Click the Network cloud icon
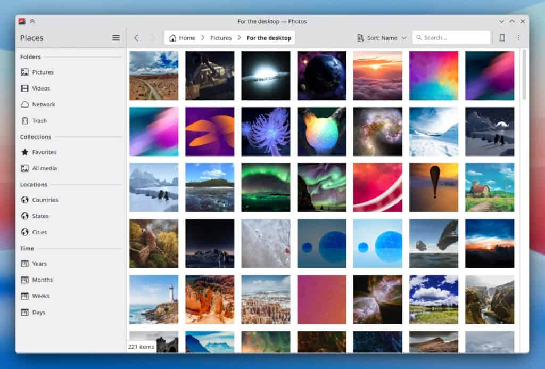The width and height of the screenshot is (545, 369). (24, 104)
